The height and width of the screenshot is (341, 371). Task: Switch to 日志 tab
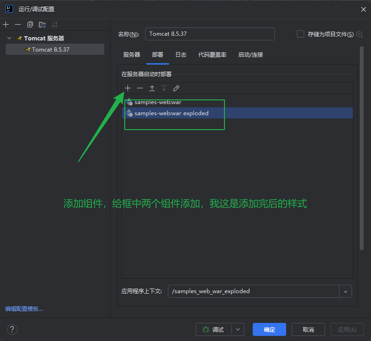pyautogui.click(x=181, y=55)
